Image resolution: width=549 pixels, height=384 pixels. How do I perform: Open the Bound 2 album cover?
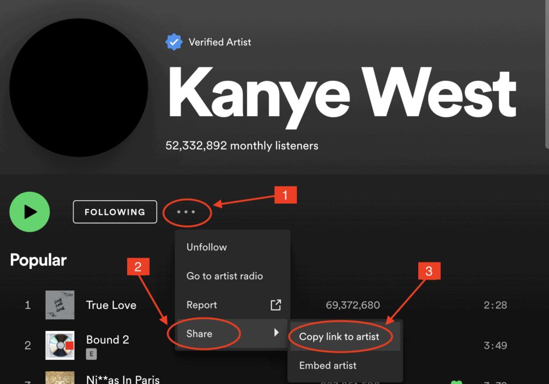pos(60,345)
